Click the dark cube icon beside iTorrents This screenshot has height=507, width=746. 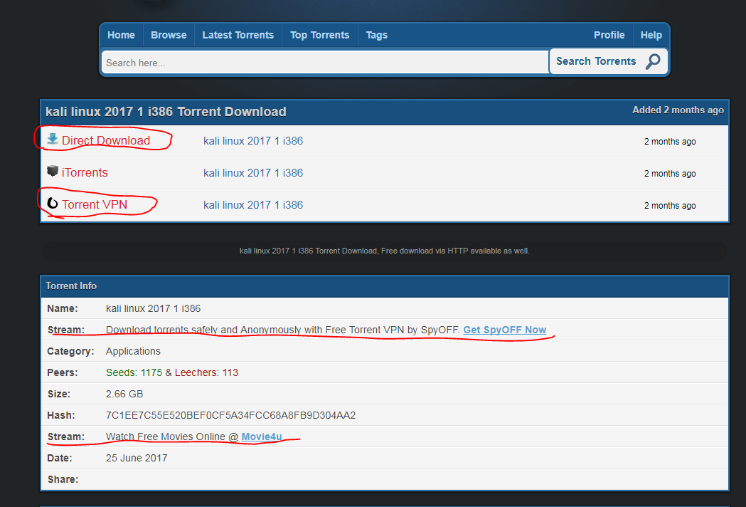click(52, 172)
